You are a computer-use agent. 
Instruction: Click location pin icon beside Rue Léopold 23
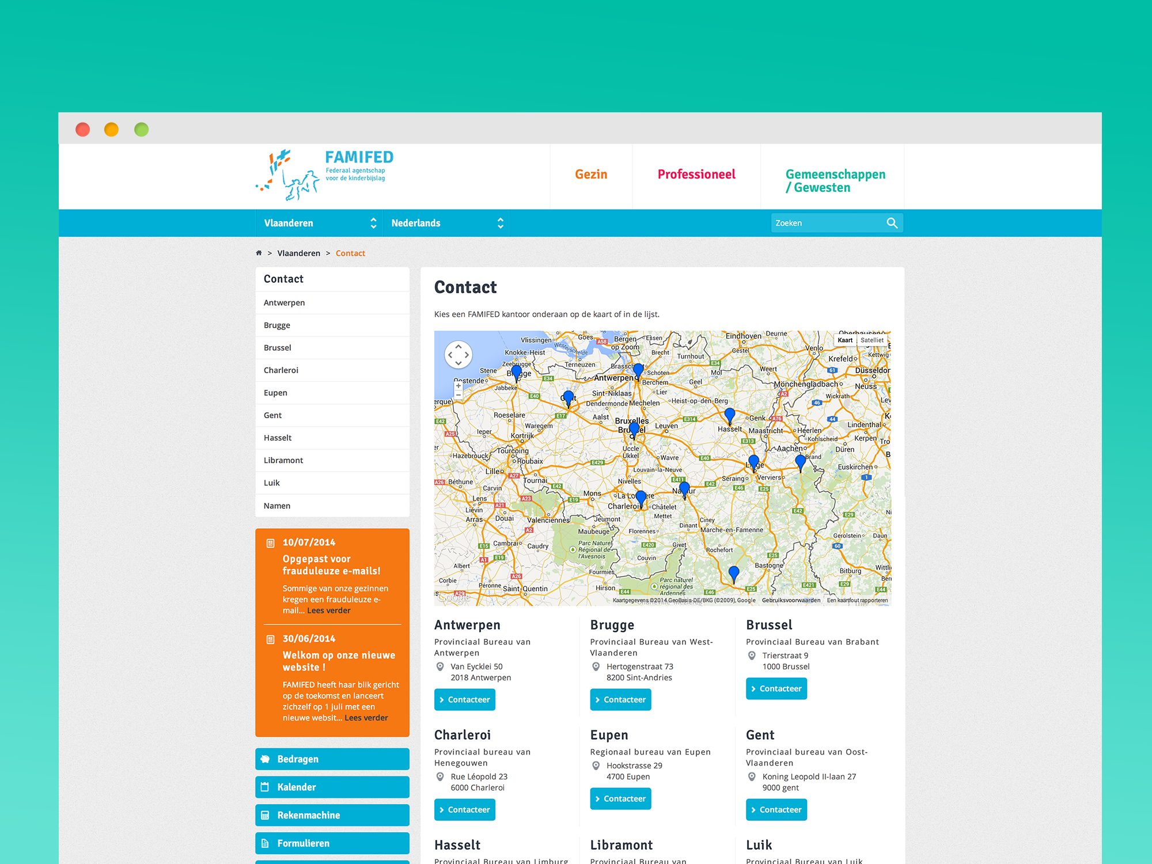[440, 777]
